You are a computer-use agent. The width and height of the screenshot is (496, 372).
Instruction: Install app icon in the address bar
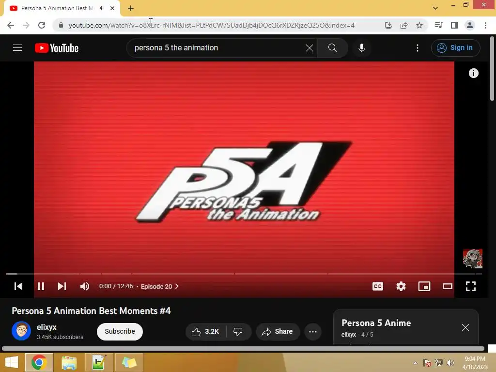click(388, 25)
